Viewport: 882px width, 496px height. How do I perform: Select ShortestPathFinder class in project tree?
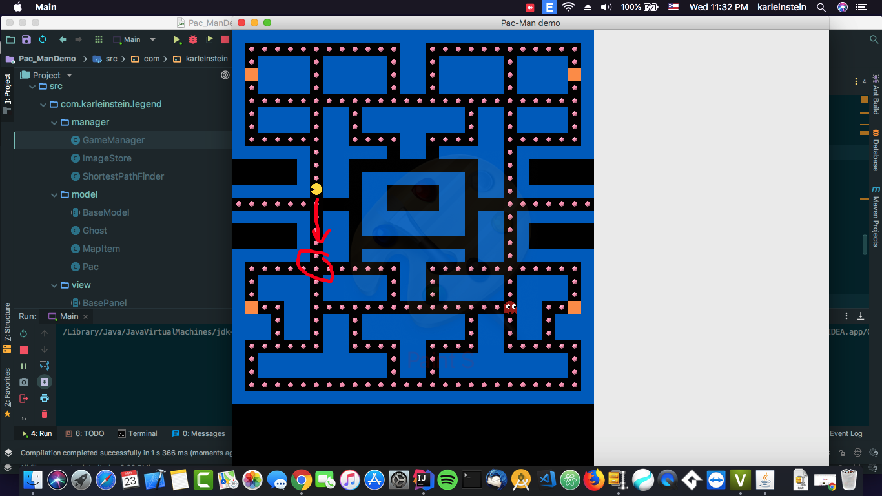coord(123,176)
